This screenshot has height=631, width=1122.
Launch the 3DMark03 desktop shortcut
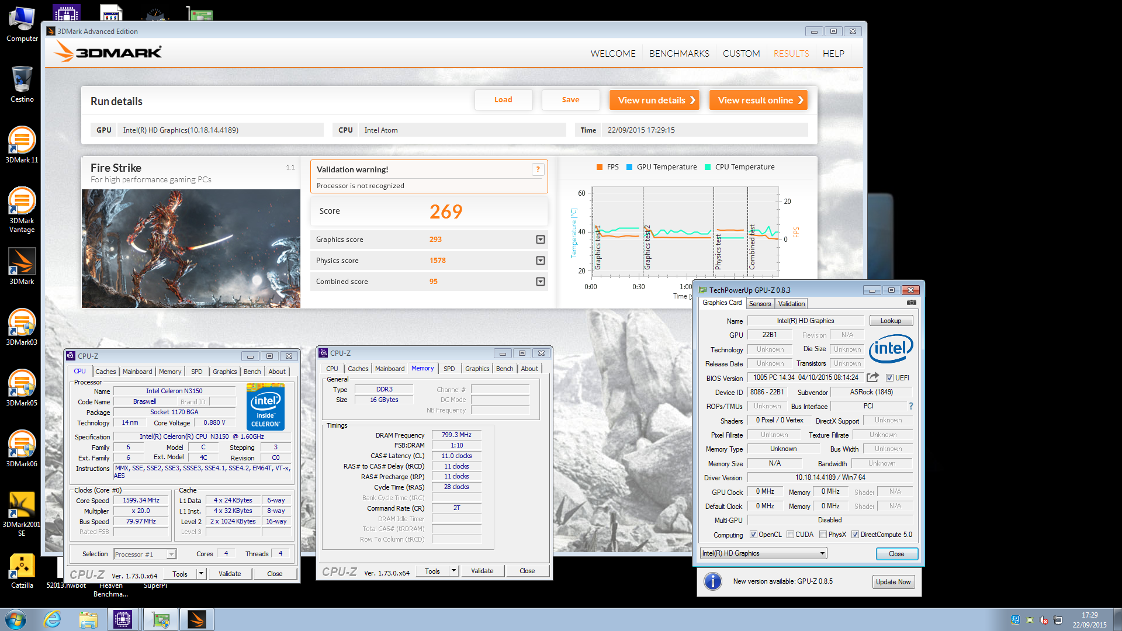(x=22, y=327)
